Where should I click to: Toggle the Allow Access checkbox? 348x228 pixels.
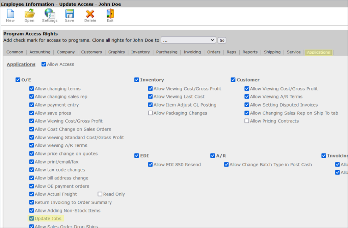(44, 64)
